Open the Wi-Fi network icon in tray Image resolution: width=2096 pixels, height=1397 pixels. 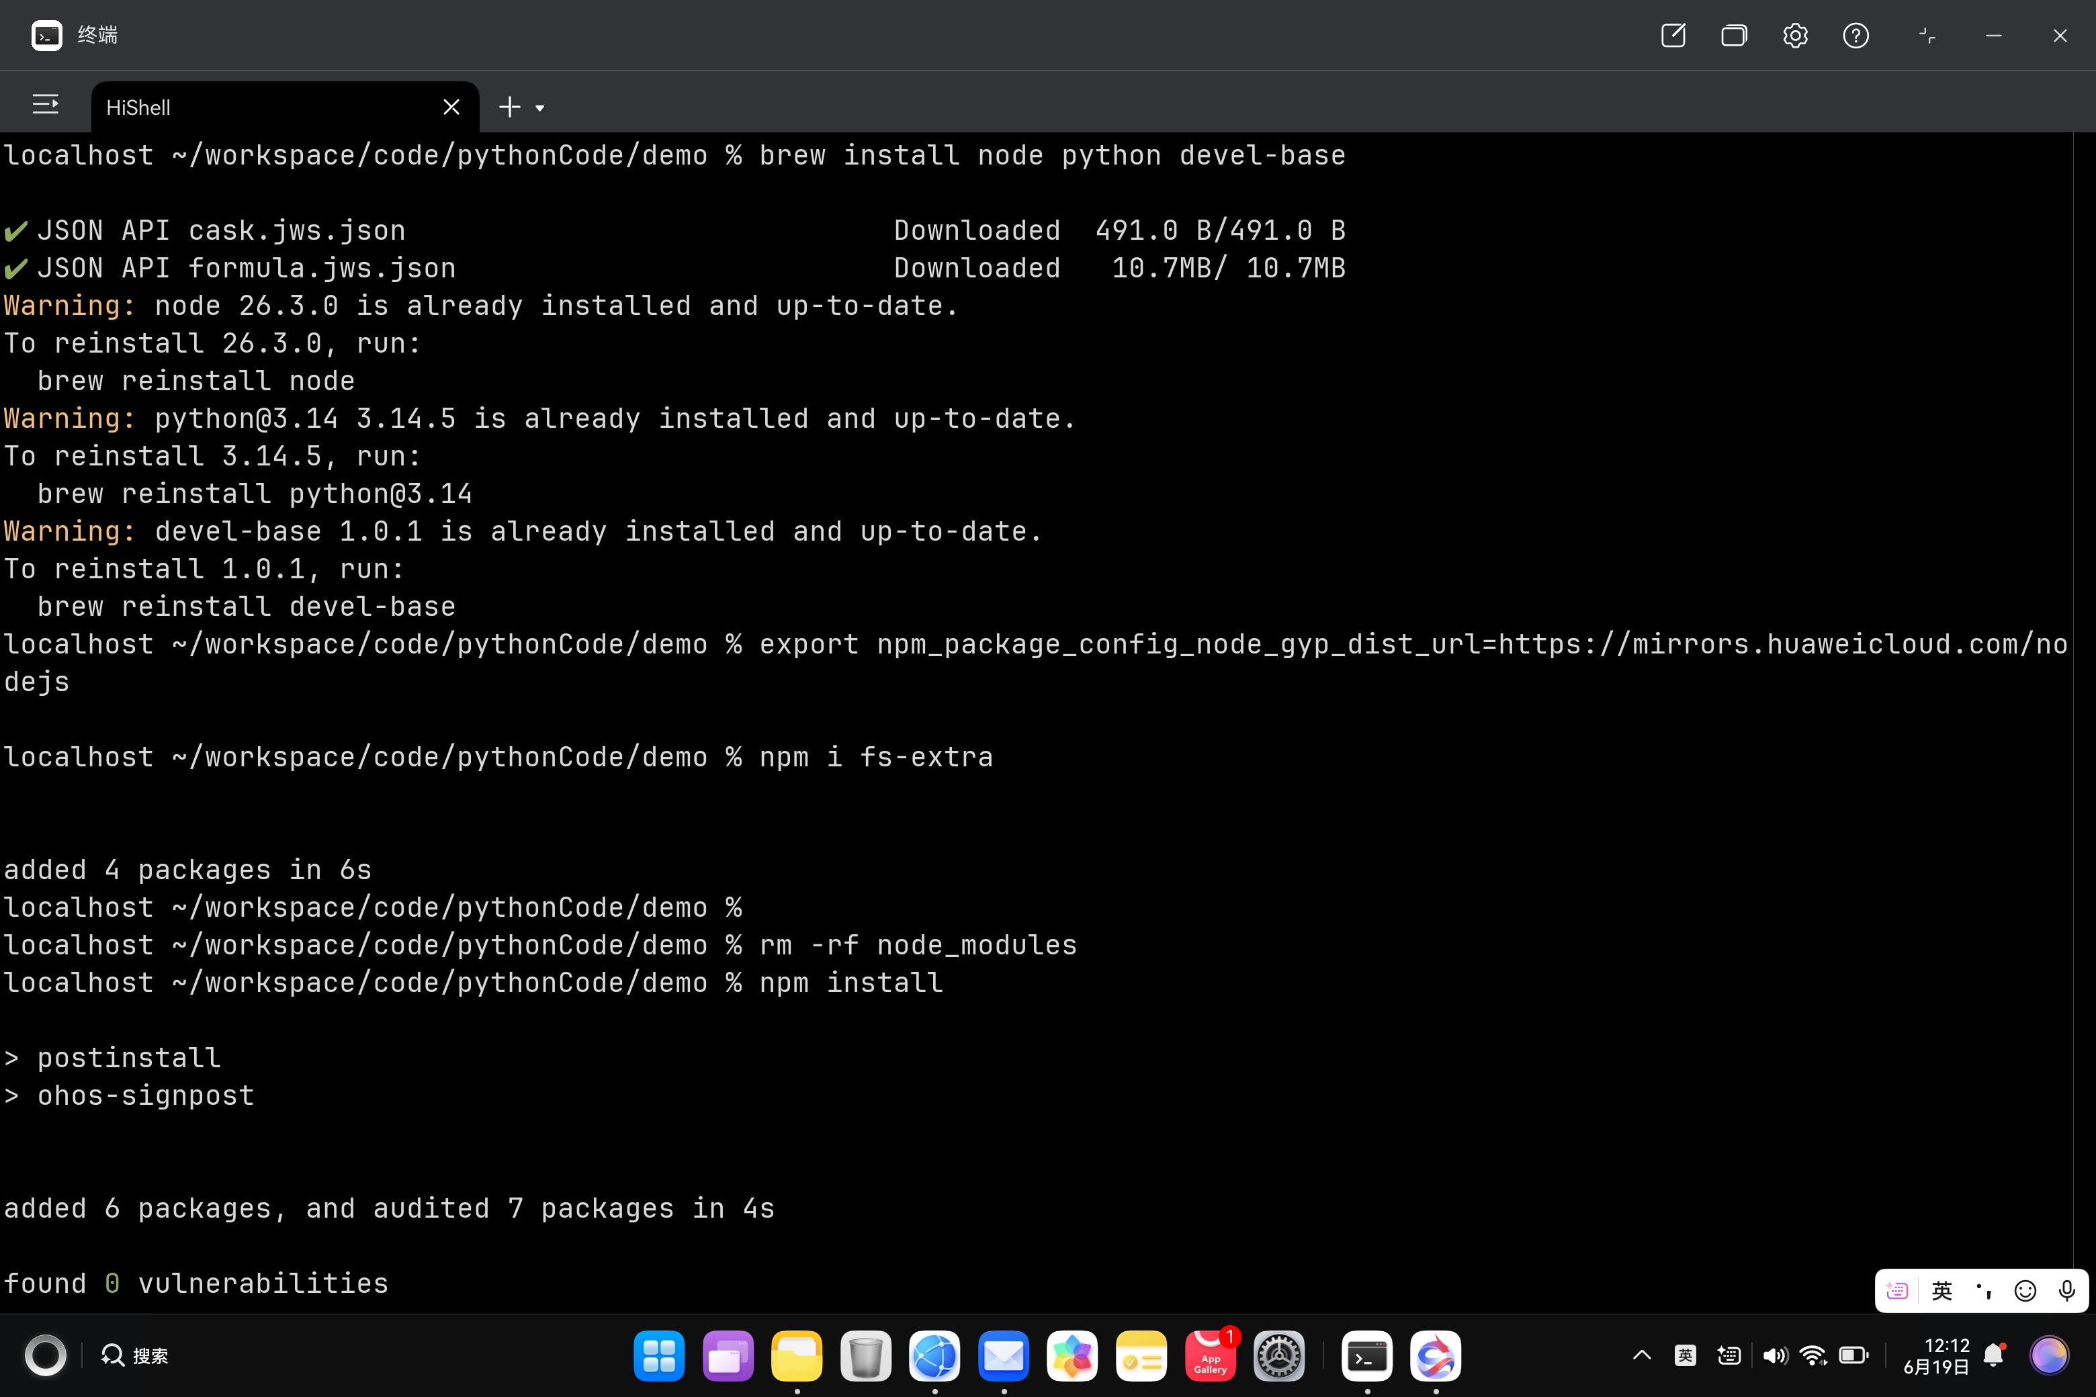1813,1355
